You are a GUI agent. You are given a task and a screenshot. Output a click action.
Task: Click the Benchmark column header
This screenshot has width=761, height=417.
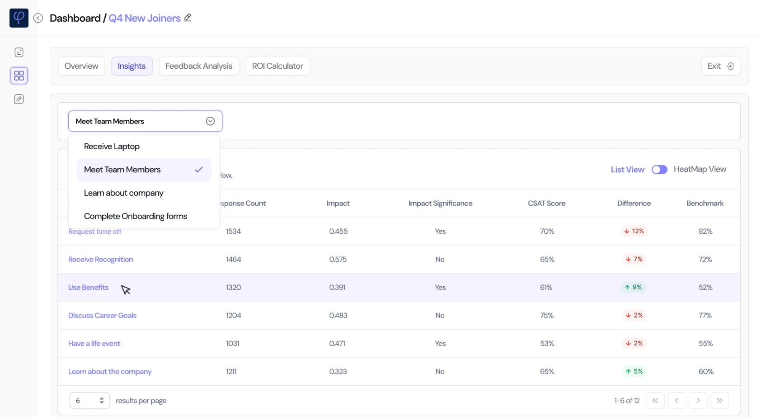point(705,204)
